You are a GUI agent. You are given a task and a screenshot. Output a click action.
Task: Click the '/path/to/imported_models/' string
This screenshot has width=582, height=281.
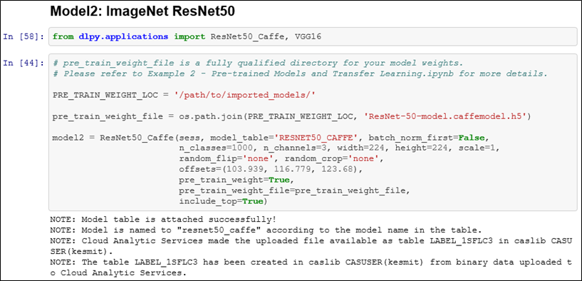pos(245,95)
